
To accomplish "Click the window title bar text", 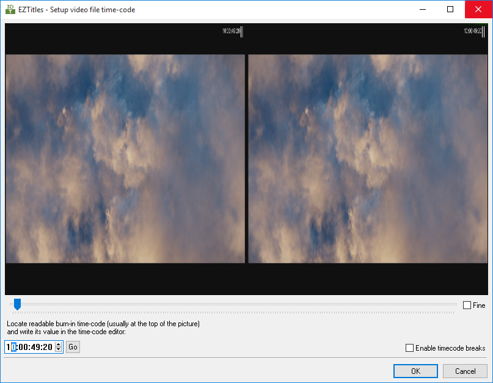I will [x=85, y=10].
